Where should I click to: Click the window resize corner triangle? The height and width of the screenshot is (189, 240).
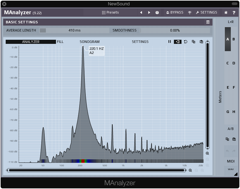236,174
